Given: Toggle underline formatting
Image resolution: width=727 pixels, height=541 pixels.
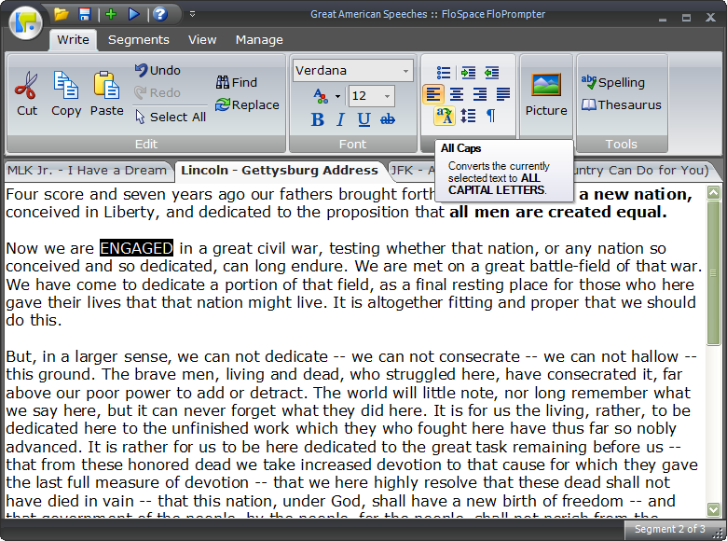Looking at the screenshot, I should pos(363,119).
